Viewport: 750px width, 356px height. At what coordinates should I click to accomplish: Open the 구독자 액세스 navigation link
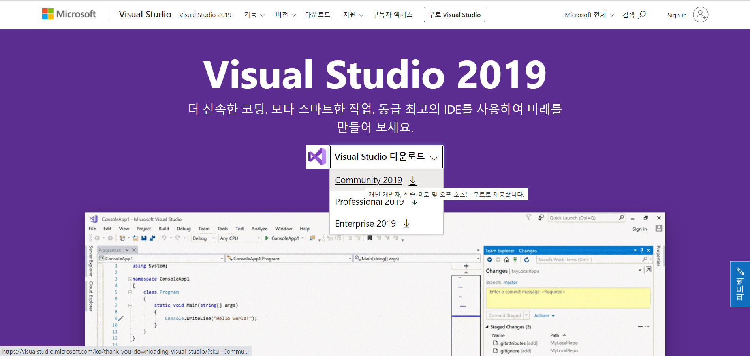[393, 15]
